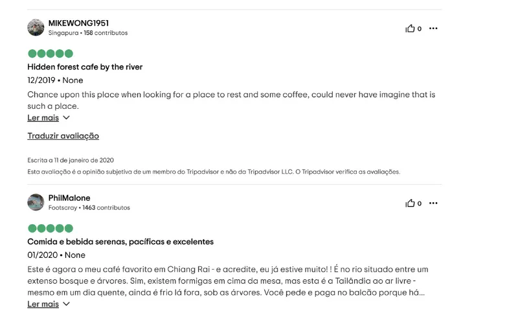Expand 'Ler mais' on Hidden forest cafe review
Image resolution: width=518 pixels, height=324 pixels.
click(x=43, y=118)
